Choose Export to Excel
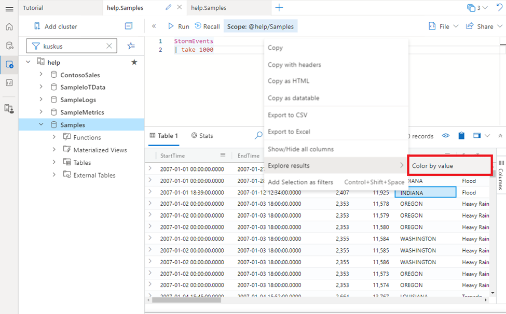 tap(336, 132)
